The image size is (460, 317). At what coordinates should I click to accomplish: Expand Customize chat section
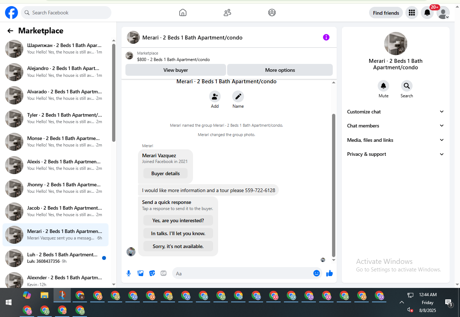click(x=395, y=112)
